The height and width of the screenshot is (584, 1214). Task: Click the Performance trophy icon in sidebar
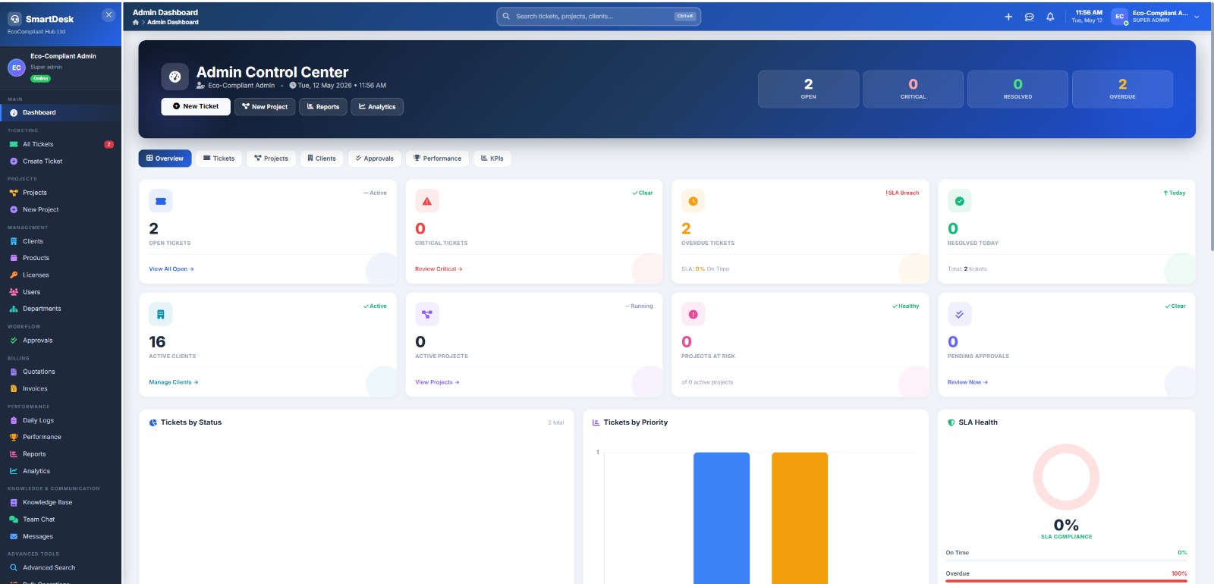tap(14, 437)
